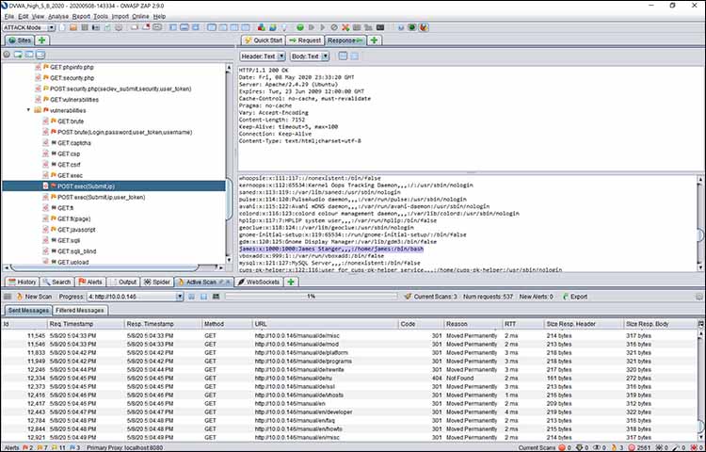
Task: Click the http://10.0.0.146/manual/en/developer URL row
Action: click(x=349, y=412)
